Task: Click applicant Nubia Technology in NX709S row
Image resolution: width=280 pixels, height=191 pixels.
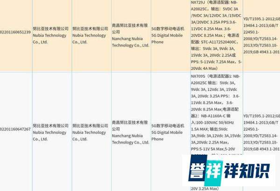Action: pyautogui.click(x=50, y=132)
